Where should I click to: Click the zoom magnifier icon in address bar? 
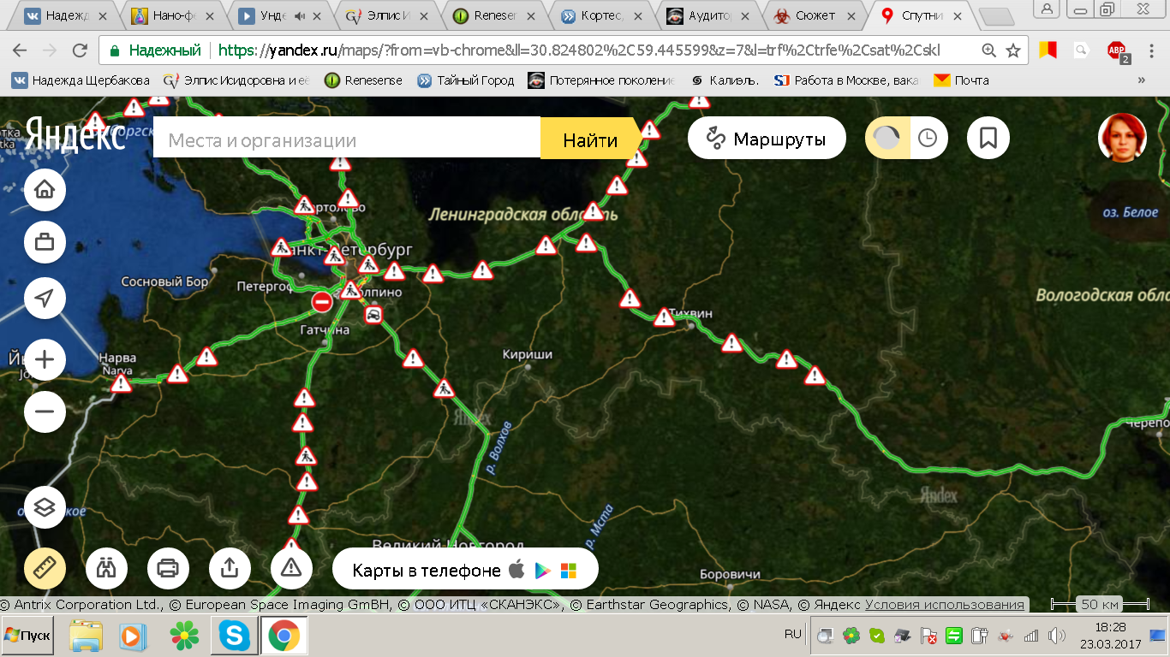click(x=988, y=50)
